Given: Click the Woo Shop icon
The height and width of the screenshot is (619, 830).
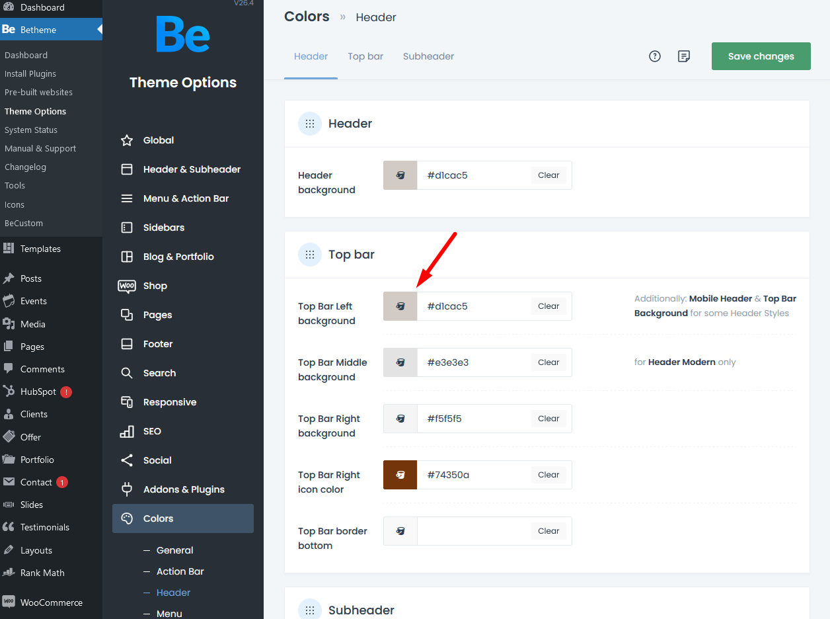Looking at the screenshot, I should point(127,286).
